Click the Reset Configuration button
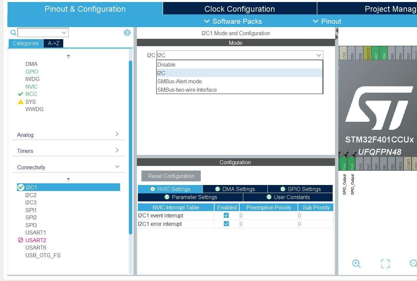Viewport: 417px width, 281px height. tap(171, 176)
